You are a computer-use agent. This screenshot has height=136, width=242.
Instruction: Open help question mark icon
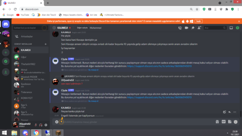pos(238,28)
